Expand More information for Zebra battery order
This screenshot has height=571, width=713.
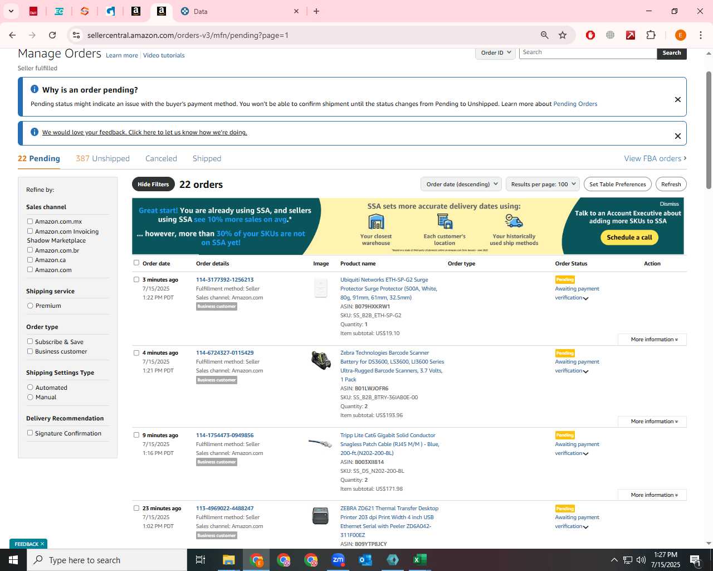[x=652, y=421]
